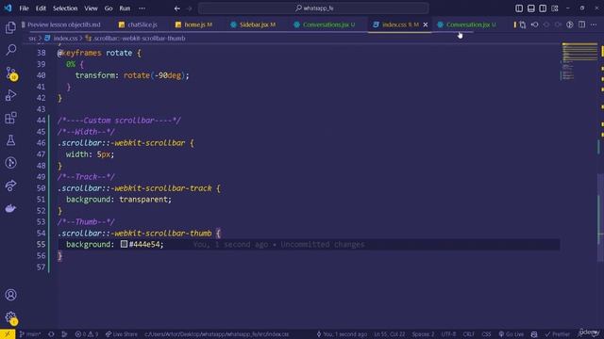Switch to the Sidebar.jsx tab
This screenshot has width=604, height=339.
click(254, 24)
